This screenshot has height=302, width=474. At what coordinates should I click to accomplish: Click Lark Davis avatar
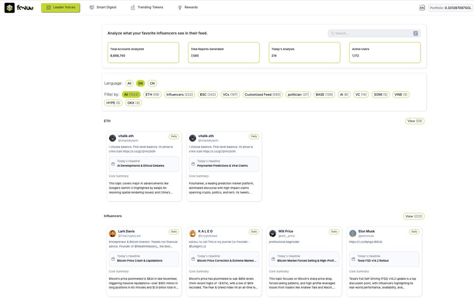point(113,233)
